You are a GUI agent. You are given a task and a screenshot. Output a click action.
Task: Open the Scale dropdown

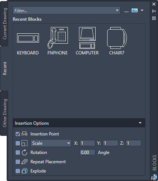[x=51, y=143]
